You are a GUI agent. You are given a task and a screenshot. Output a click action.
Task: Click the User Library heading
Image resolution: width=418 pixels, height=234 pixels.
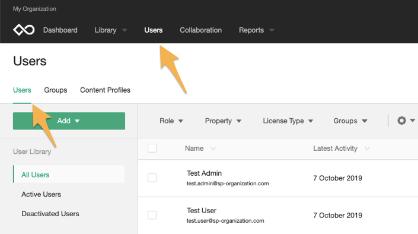click(32, 151)
